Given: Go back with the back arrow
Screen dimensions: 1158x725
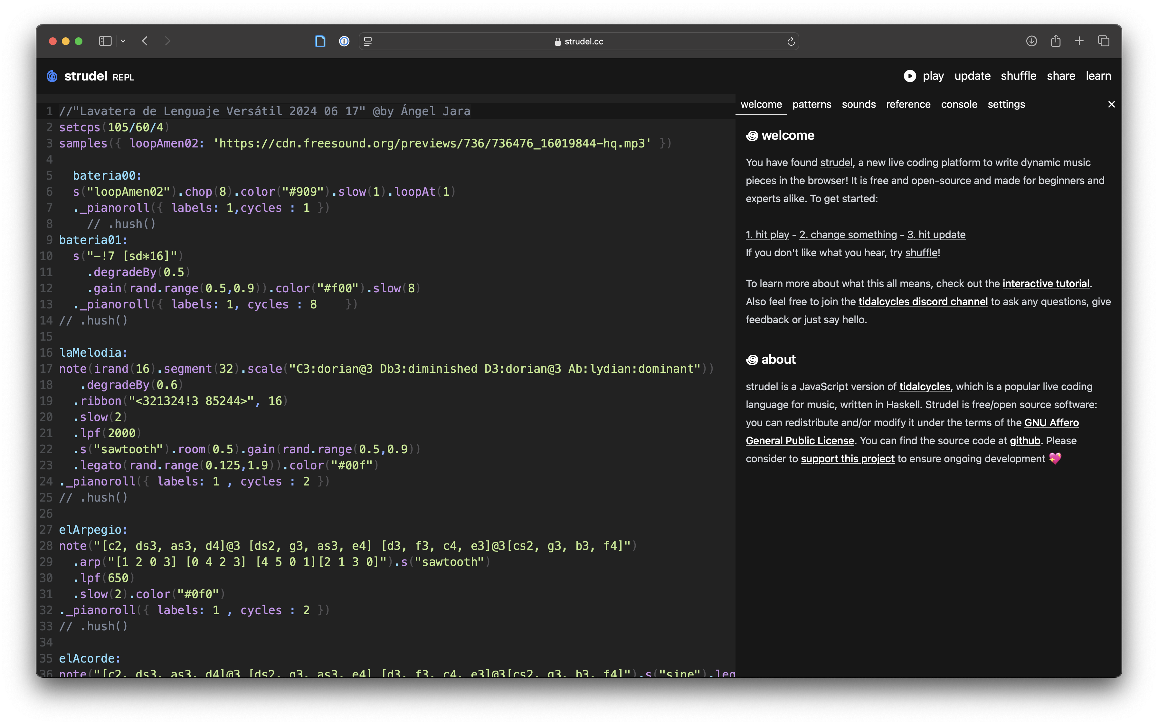Looking at the screenshot, I should (x=145, y=41).
